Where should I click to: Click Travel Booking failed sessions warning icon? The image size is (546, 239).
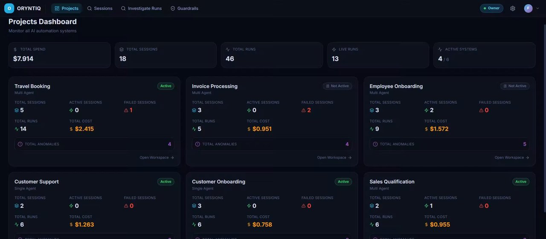tap(126, 110)
